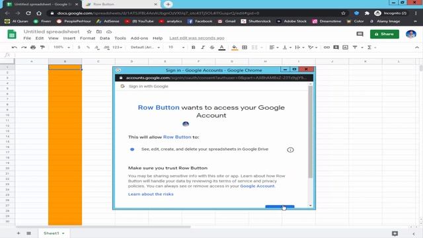Click the Explore icon at bottom right

click(395, 233)
